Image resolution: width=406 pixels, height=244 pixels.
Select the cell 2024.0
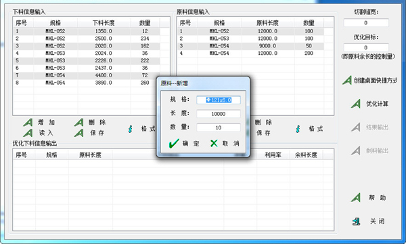(104, 53)
